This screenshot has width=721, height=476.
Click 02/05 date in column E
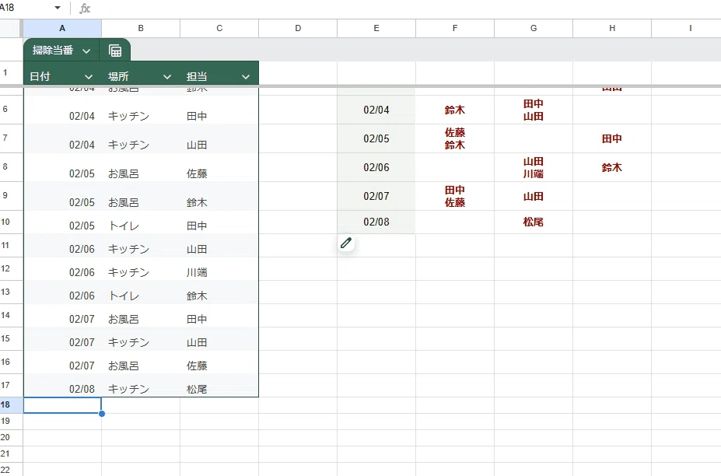376,139
